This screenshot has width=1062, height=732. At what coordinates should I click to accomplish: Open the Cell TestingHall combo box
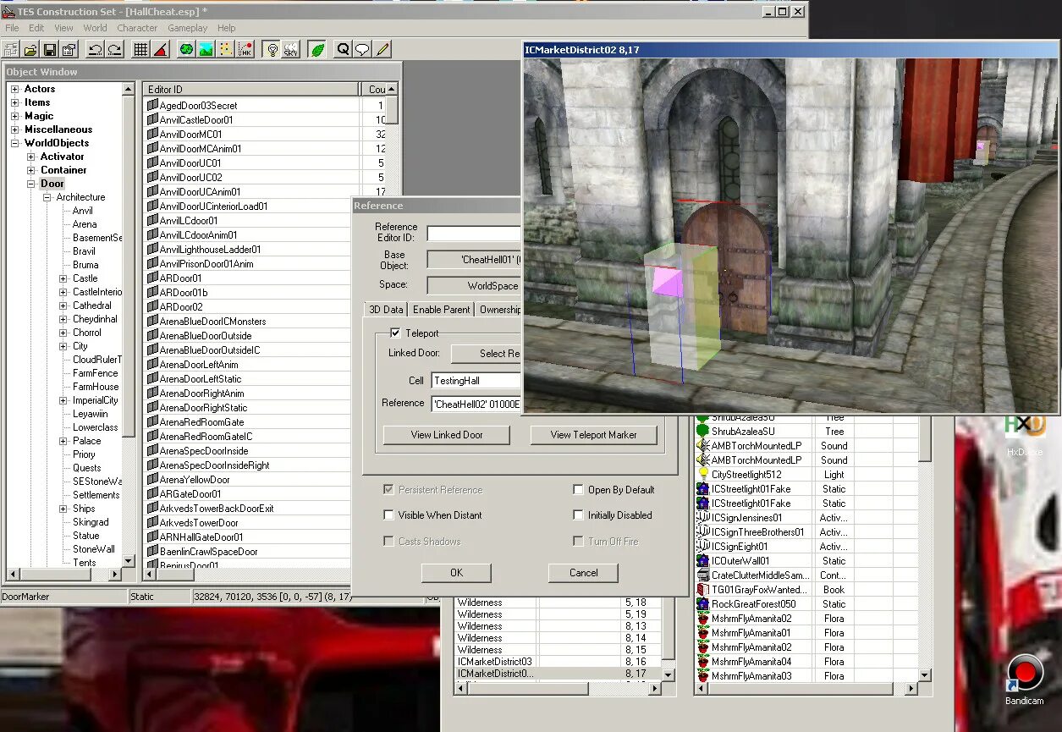(x=476, y=381)
